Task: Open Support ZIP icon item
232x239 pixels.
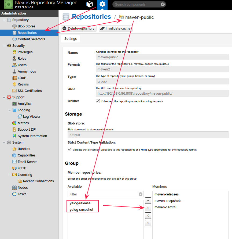Action: point(14,129)
